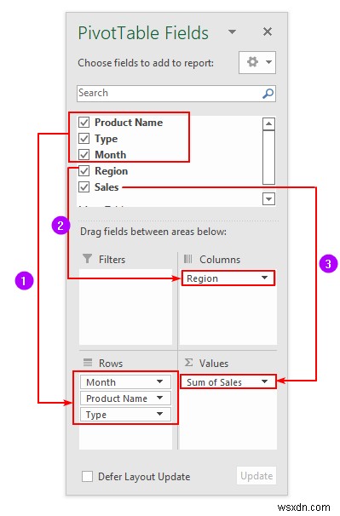Open the task pane options arrow
The width and height of the screenshot is (340, 516).
click(233, 32)
